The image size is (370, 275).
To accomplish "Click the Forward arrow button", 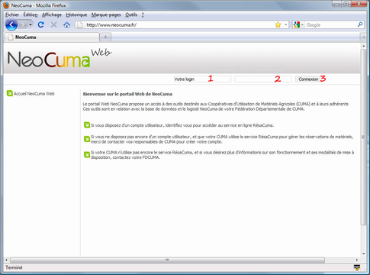I will point(23,25).
